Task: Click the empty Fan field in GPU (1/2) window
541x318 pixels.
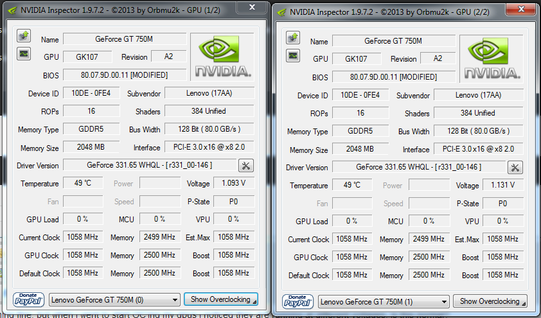Action: (83, 202)
